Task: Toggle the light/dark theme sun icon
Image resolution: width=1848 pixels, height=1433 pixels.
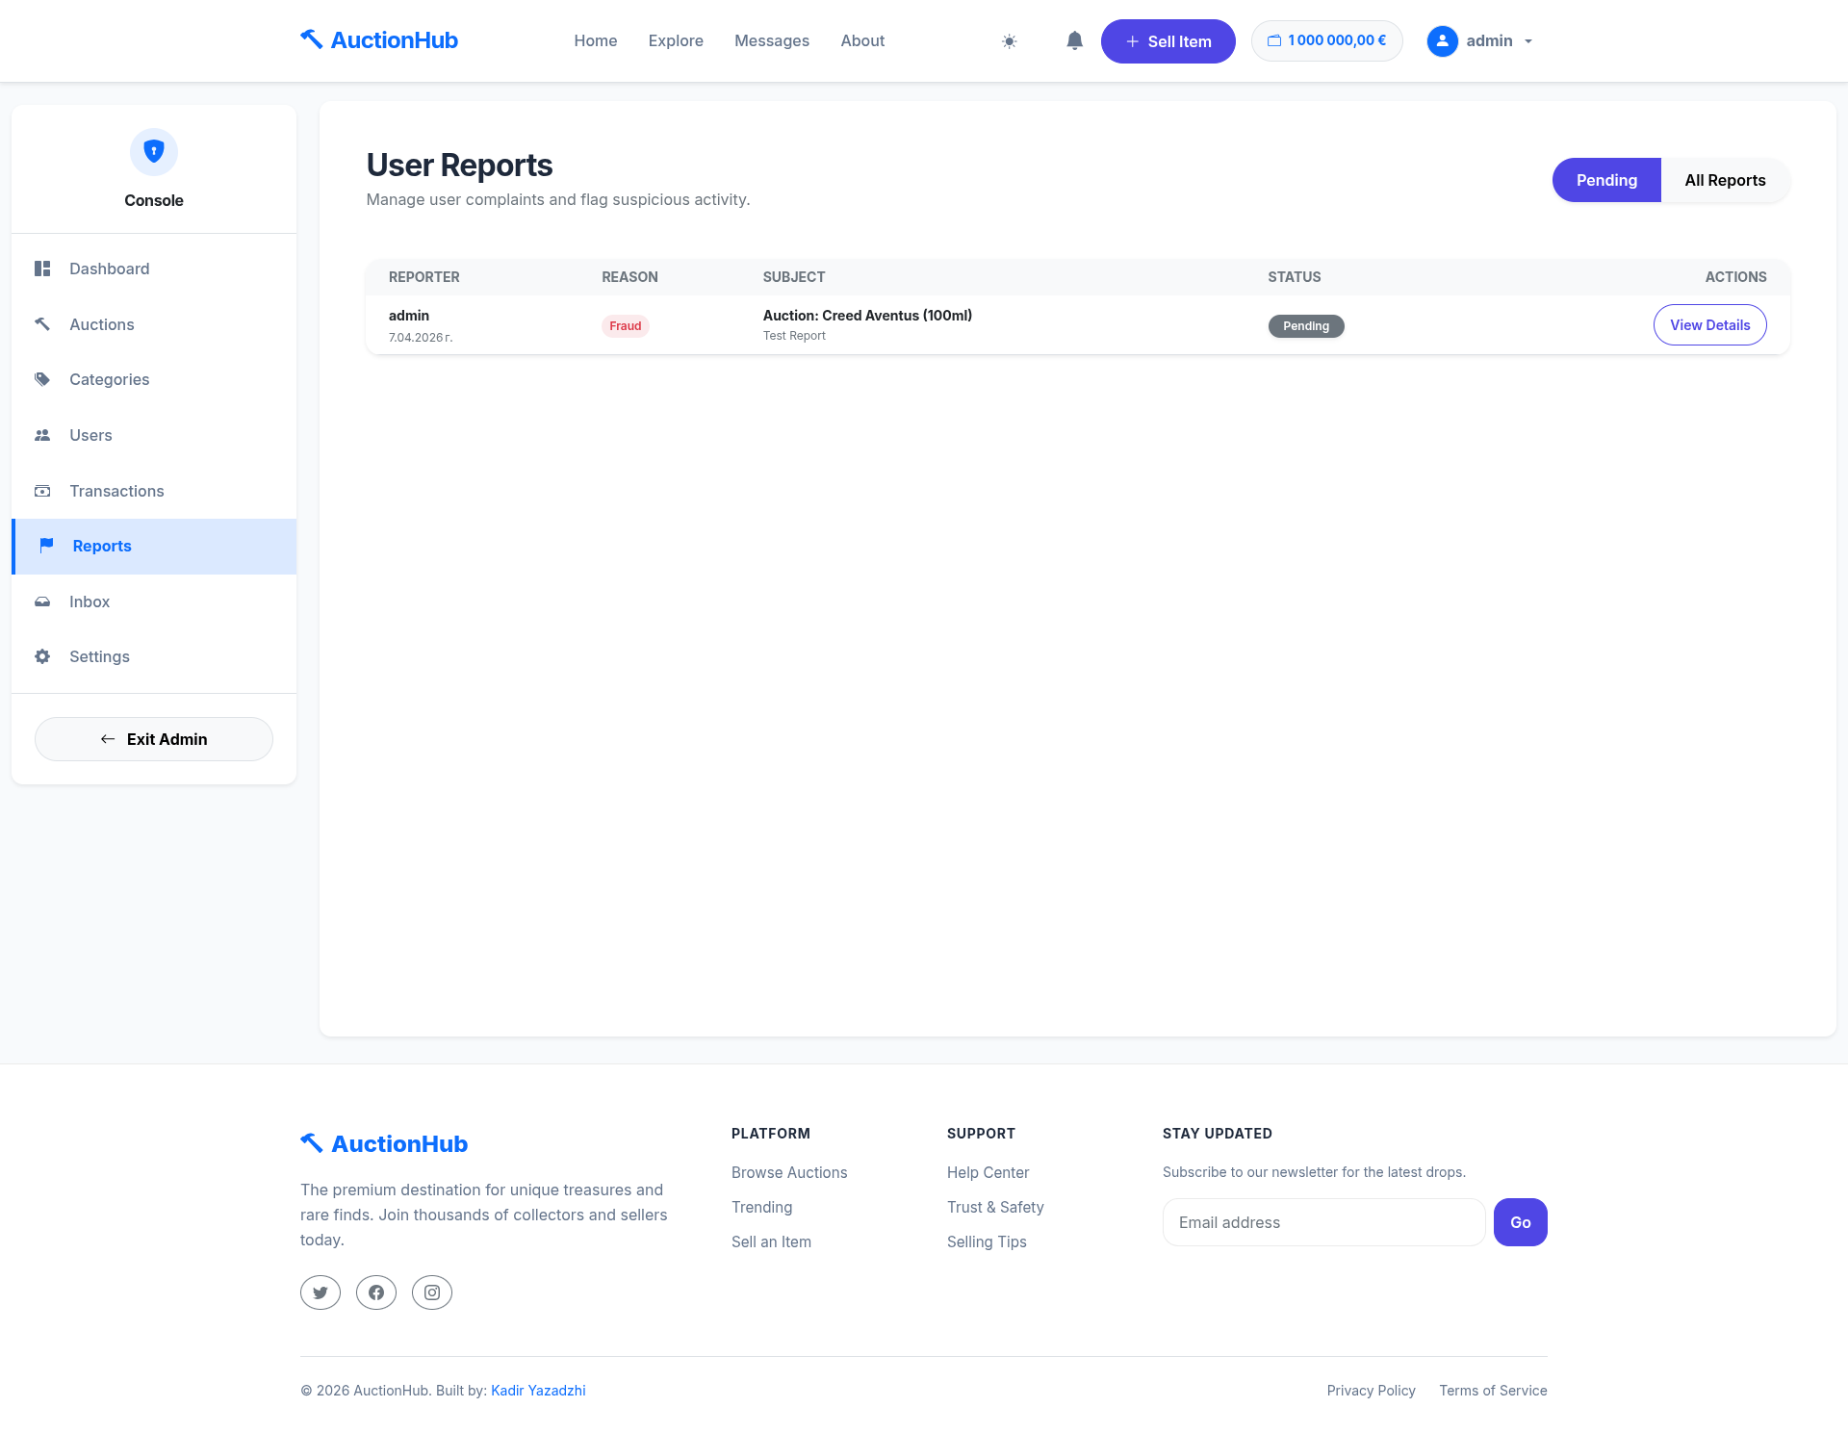Action: (x=1009, y=41)
